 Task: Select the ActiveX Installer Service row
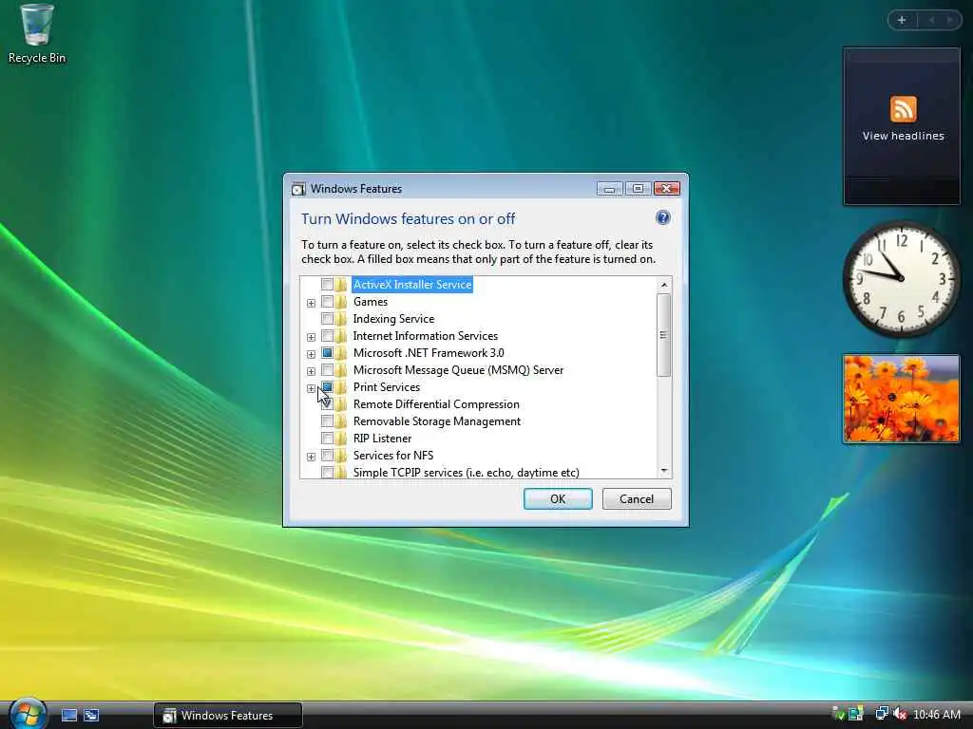(412, 285)
